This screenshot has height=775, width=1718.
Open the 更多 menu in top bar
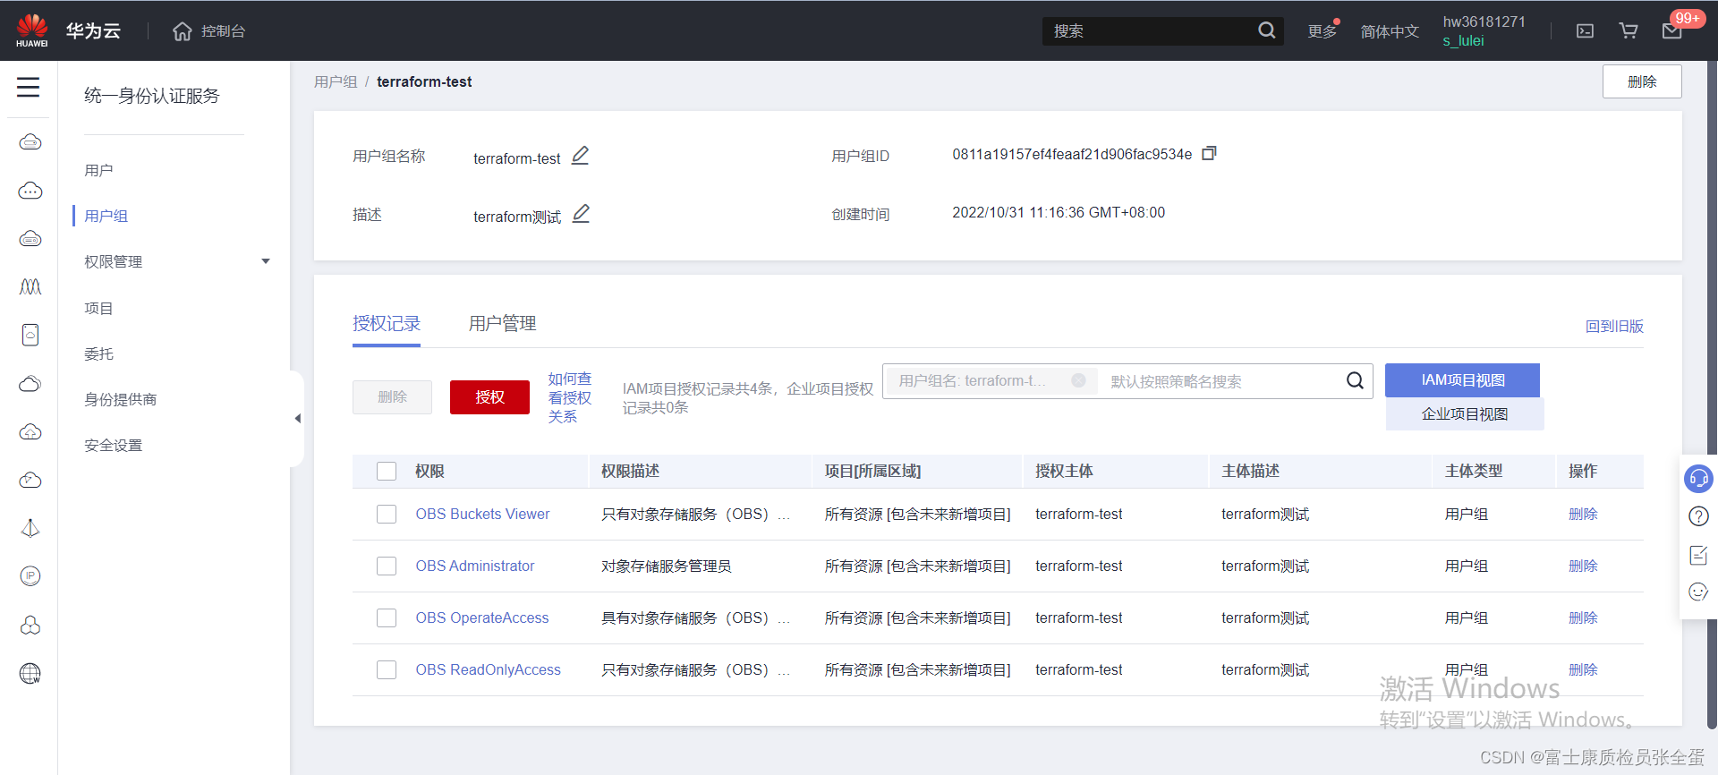[x=1323, y=31]
